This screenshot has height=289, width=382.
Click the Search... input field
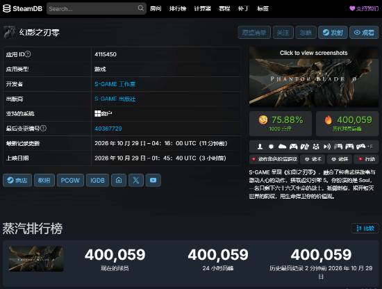tap(97, 8)
